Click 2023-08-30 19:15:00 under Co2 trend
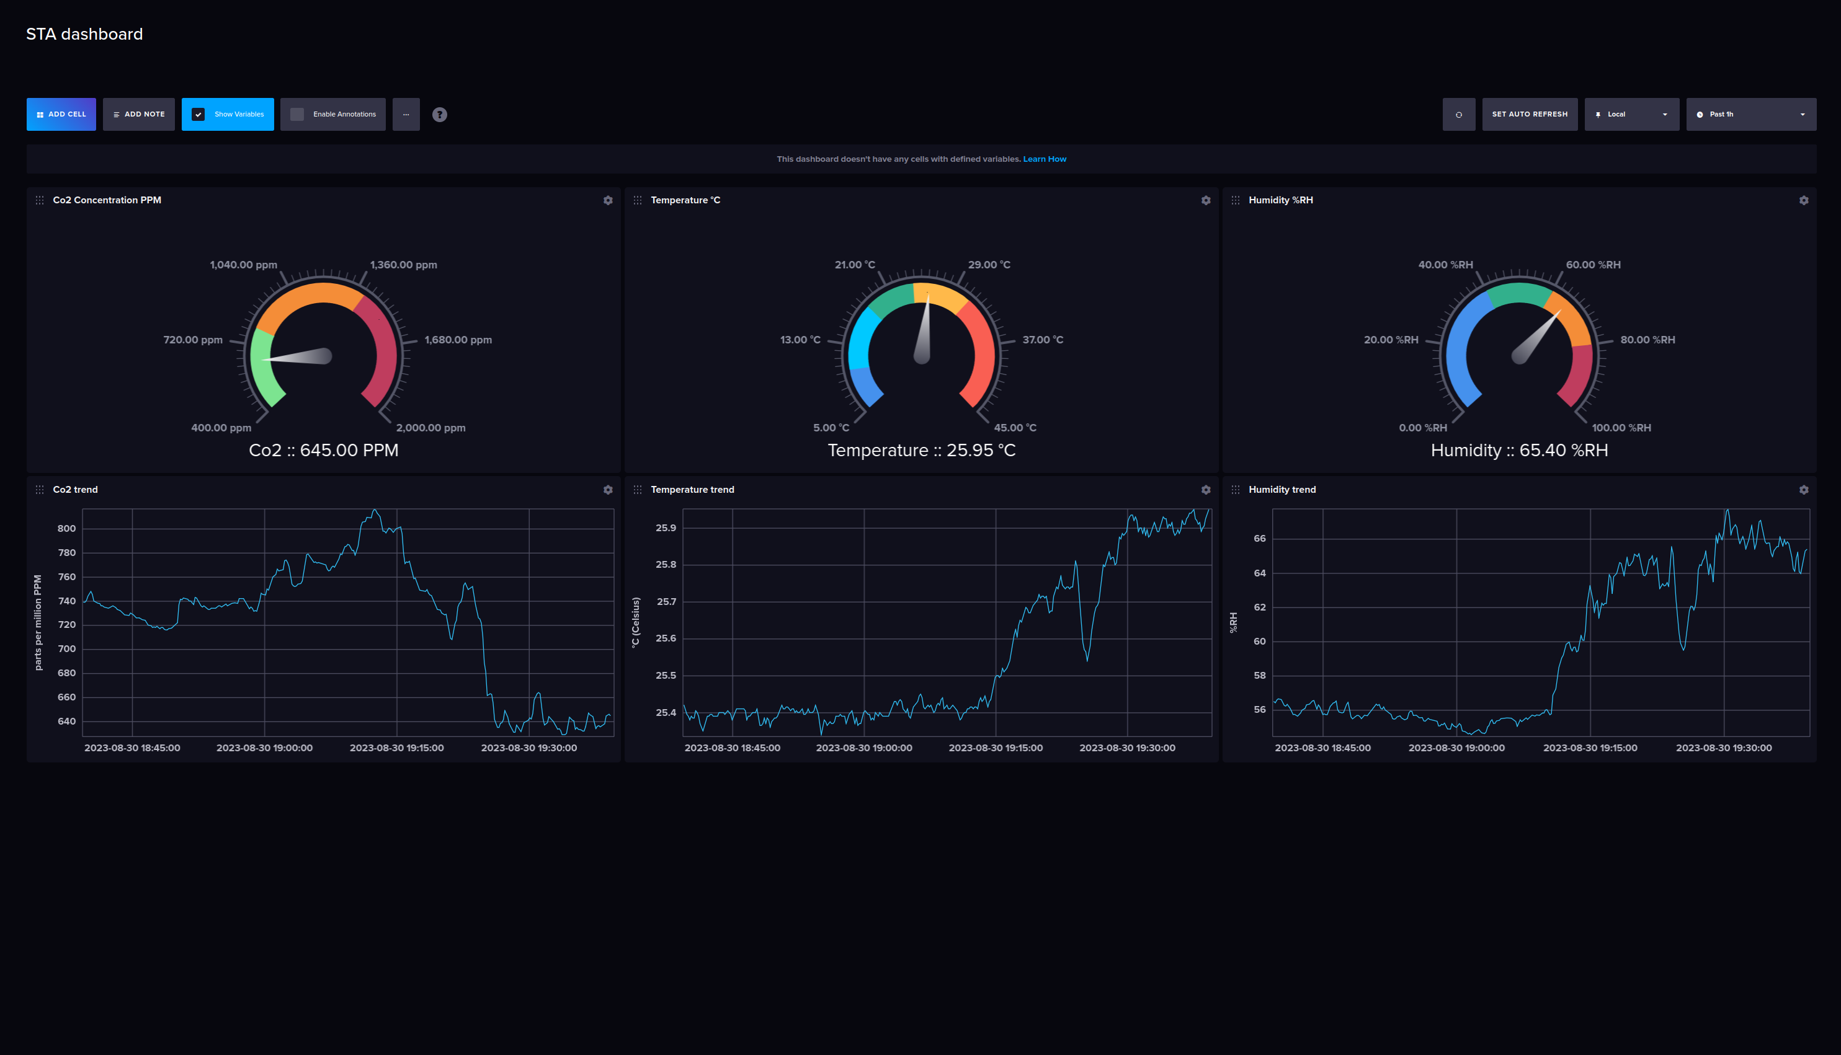This screenshot has height=1055, width=1841. coord(396,749)
